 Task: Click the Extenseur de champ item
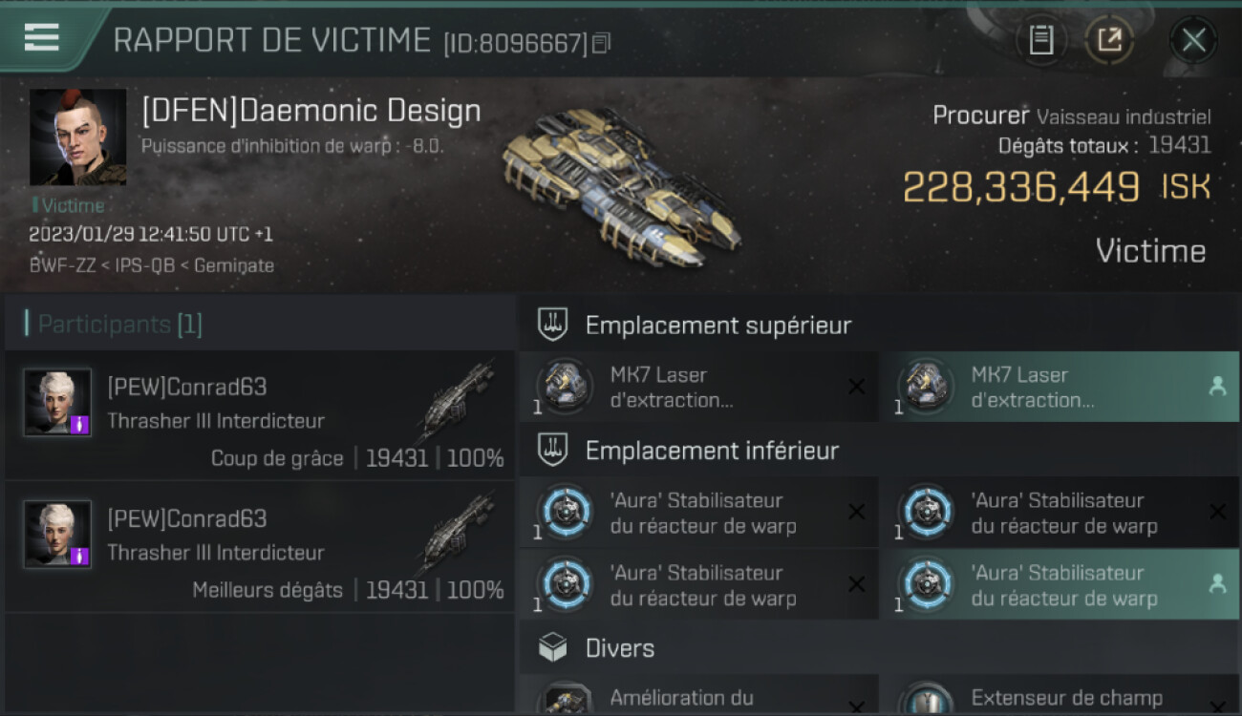(x=1059, y=695)
